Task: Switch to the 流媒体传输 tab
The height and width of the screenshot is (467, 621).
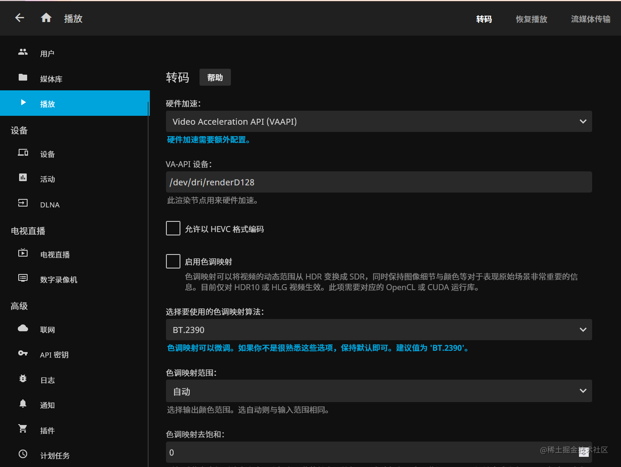Action: click(590, 19)
